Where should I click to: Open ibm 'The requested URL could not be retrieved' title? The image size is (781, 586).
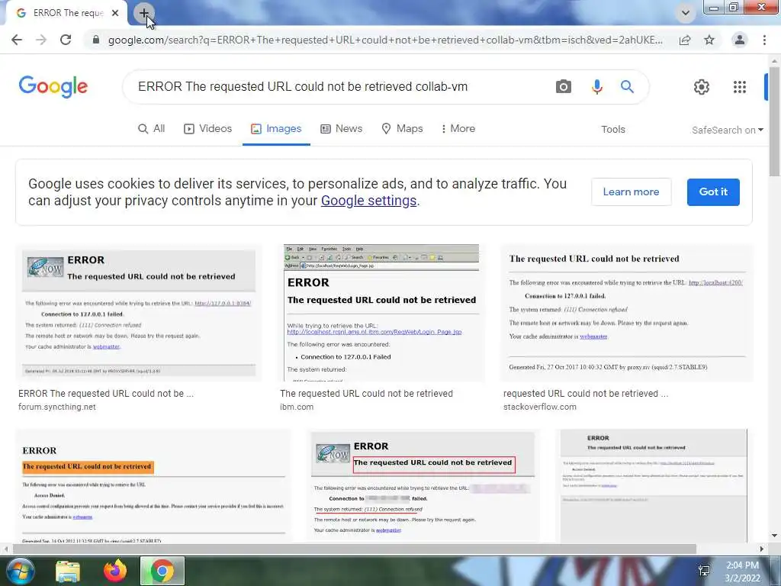click(366, 393)
